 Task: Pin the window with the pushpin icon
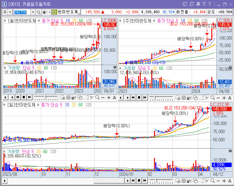tap(198, 4)
